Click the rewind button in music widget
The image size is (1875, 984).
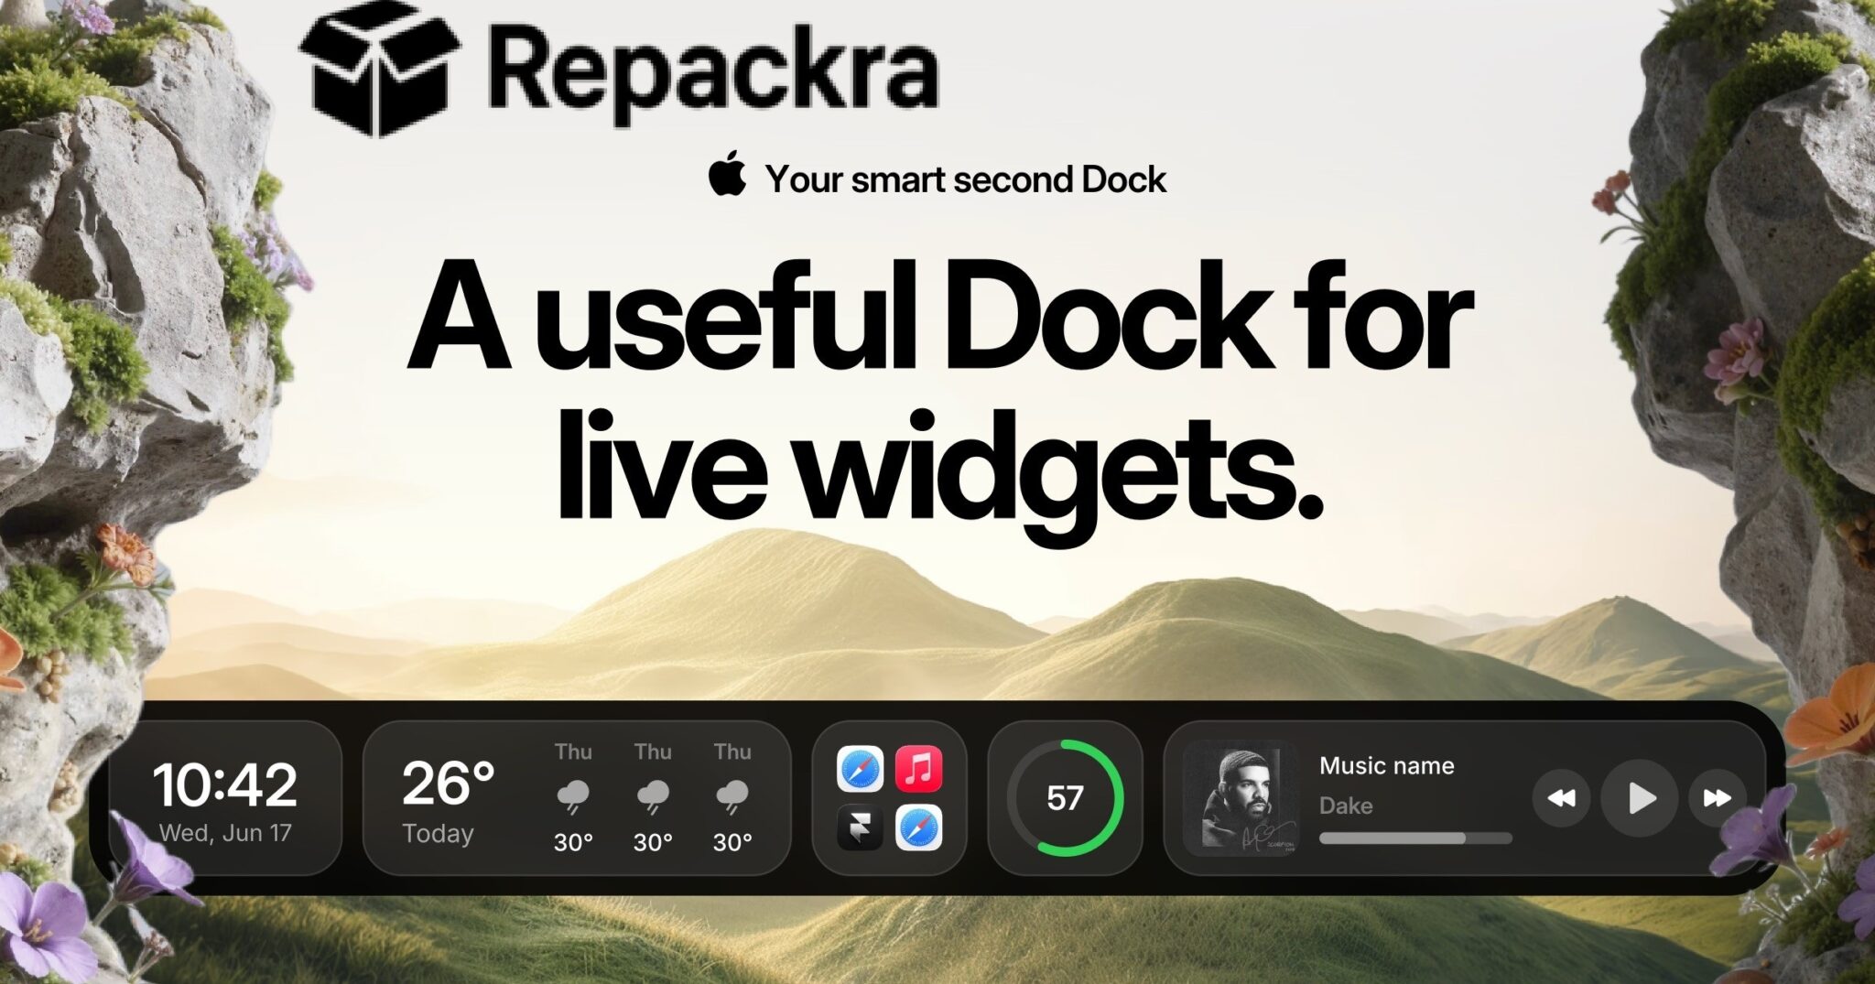coord(1562,798)
